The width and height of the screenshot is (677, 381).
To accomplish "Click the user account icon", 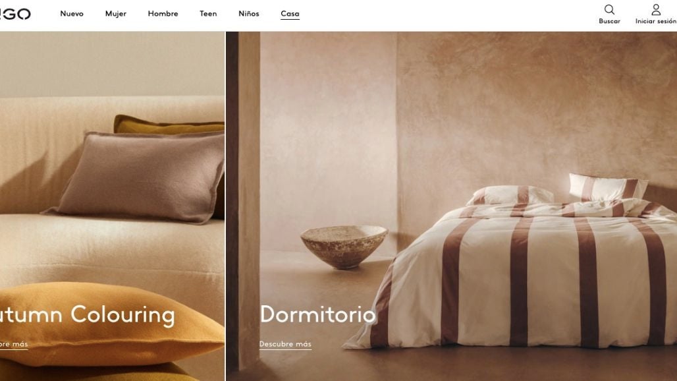I will 656,9.
